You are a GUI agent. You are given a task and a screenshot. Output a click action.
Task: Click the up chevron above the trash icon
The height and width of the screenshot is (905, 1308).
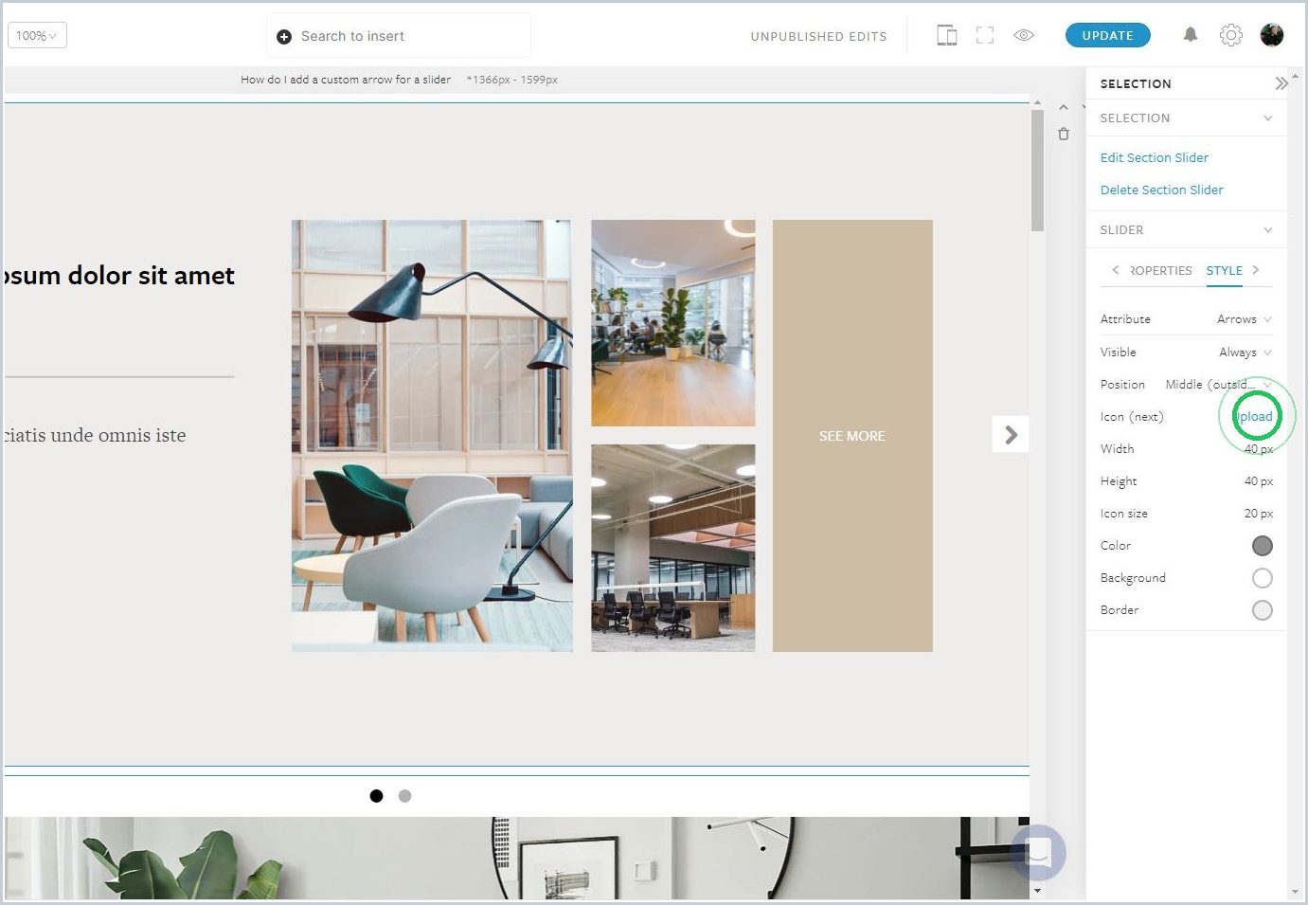click(1064, 108)
